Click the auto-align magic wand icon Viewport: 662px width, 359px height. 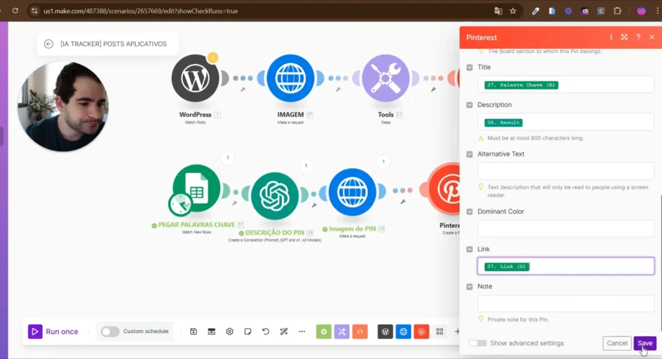tap(284, 332)
